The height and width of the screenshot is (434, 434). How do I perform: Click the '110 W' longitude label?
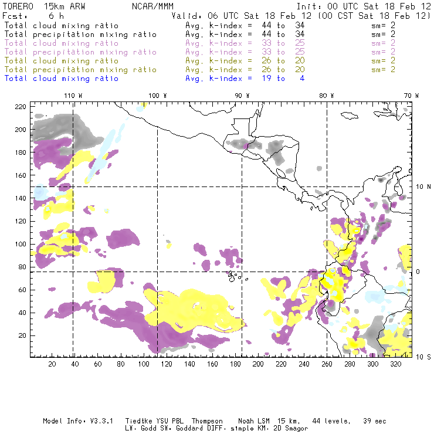(73, 96)
